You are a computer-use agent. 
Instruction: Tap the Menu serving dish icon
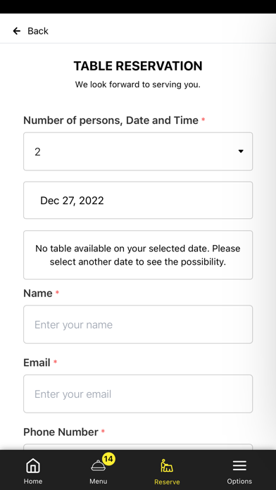[98, 465]
